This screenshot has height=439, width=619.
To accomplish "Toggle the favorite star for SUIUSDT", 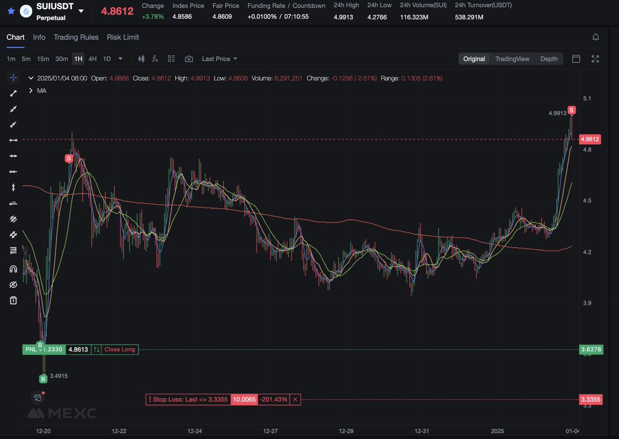I will (x=11, y=11).
